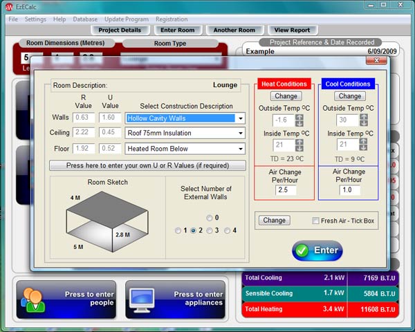This screenshot has width=415, height=332.
Task: Click the people icon button
Action: point(33,298)
